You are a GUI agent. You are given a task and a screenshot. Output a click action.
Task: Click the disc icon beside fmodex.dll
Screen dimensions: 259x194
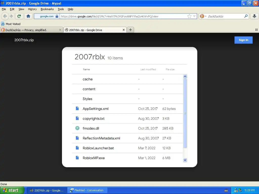[x=77, y=128]
